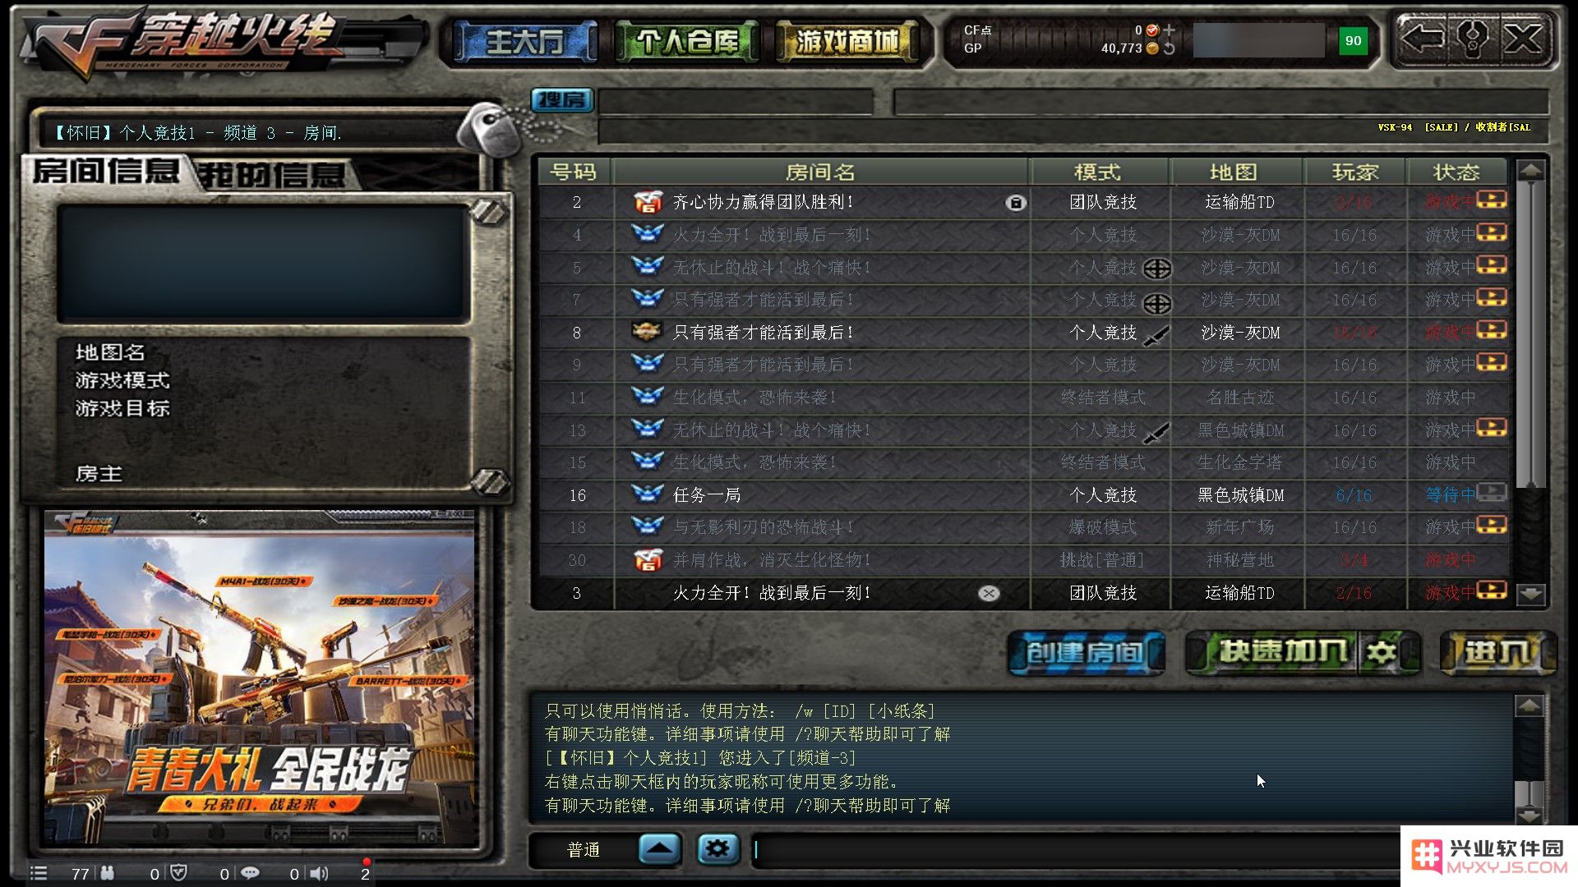Click the 创建房间 button
Image resolution: width=1578 pixels, height=887 pixels.
click(x=1086, y=652)
